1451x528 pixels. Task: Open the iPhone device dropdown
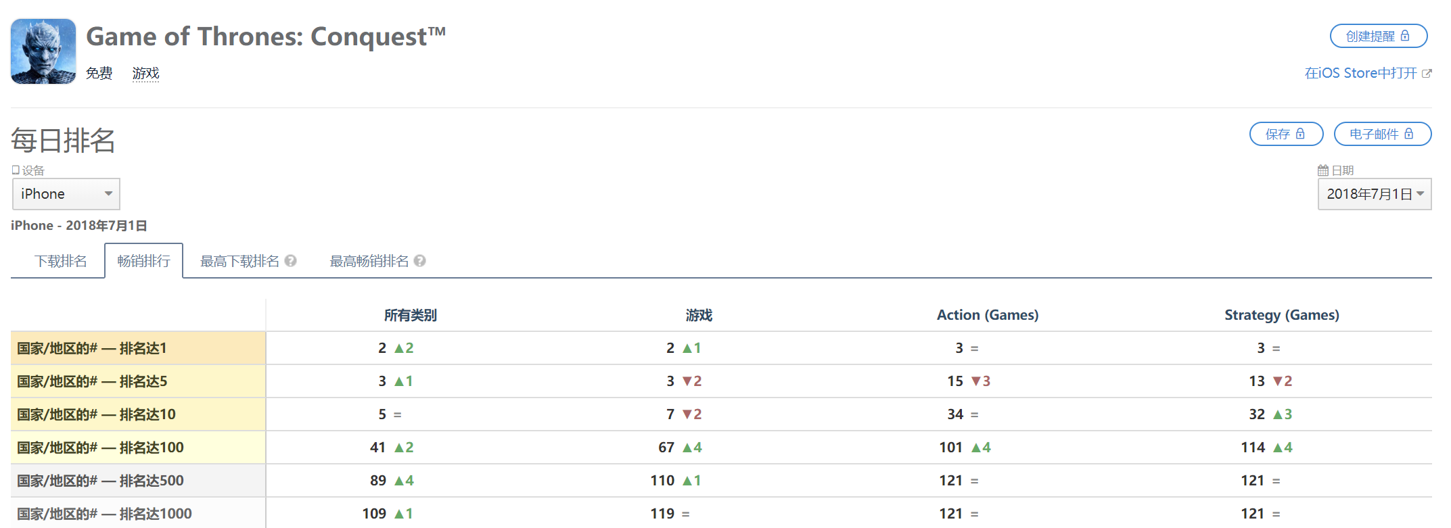pos(66,194)
